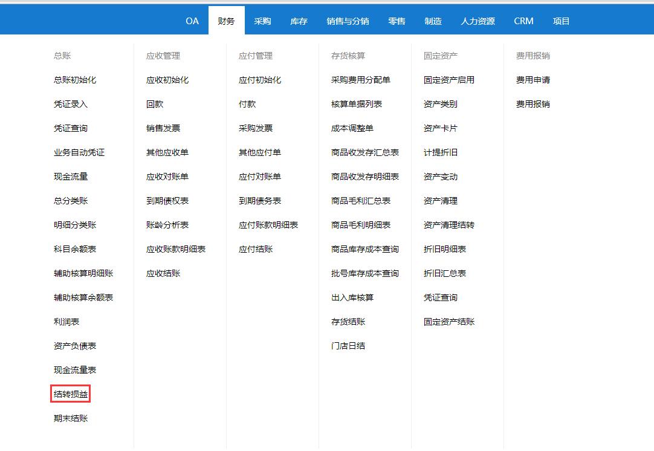Open 核算单据列表
Viewport: 654px width, 451px height.
tap(357, 104)
